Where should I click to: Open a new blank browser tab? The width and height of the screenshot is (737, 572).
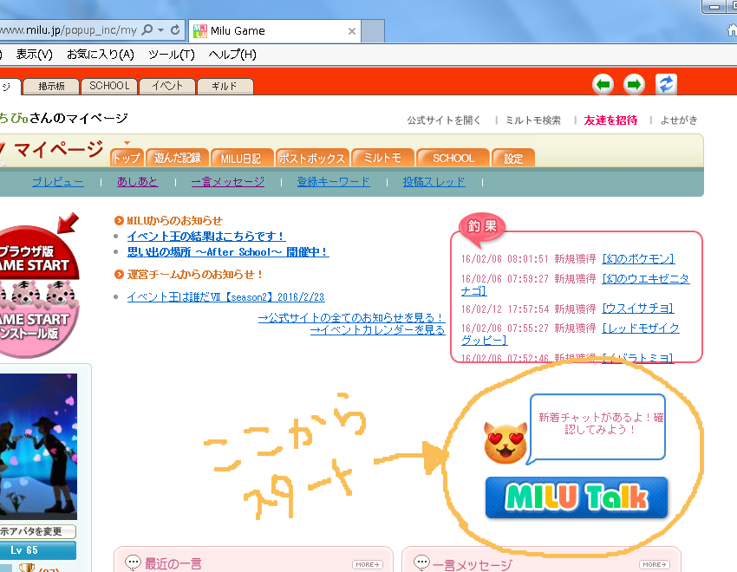373,31
